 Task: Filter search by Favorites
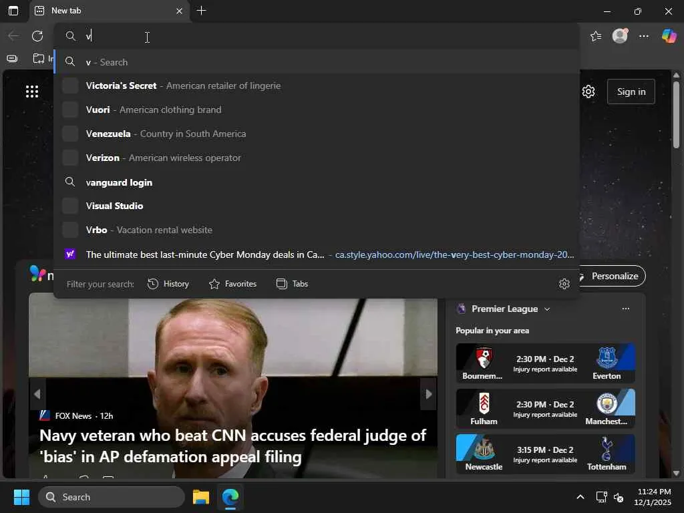(233, 284)
